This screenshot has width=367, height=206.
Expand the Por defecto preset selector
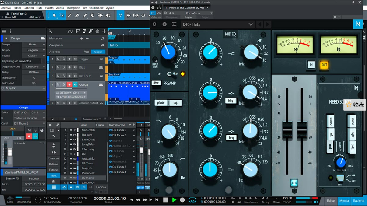pyautogui.click(x=195, y=13)
